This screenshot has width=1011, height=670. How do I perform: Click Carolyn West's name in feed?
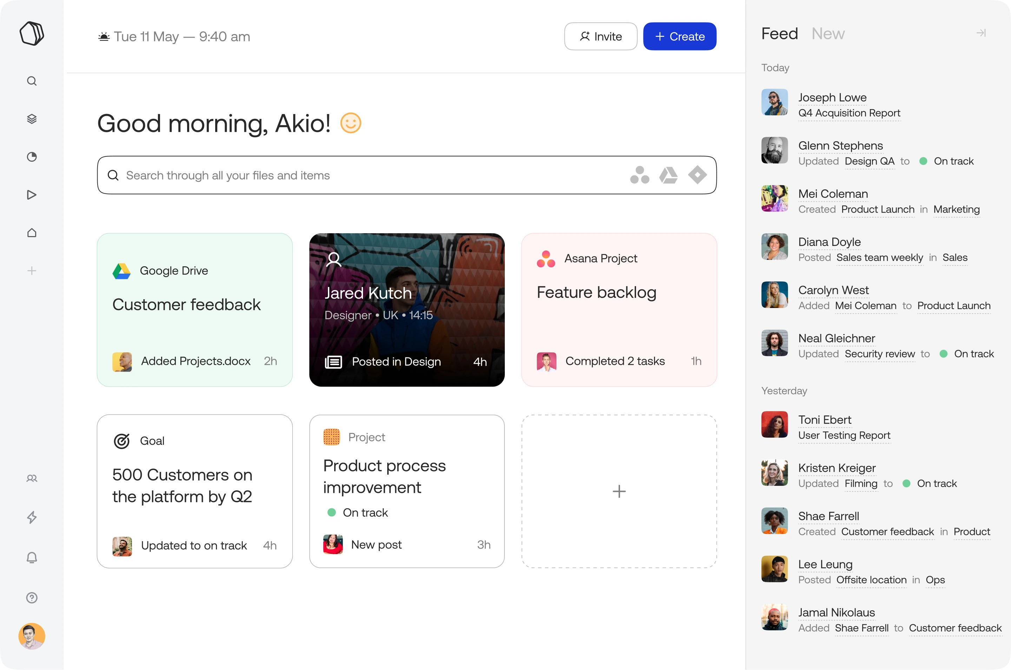click(834, 290)
